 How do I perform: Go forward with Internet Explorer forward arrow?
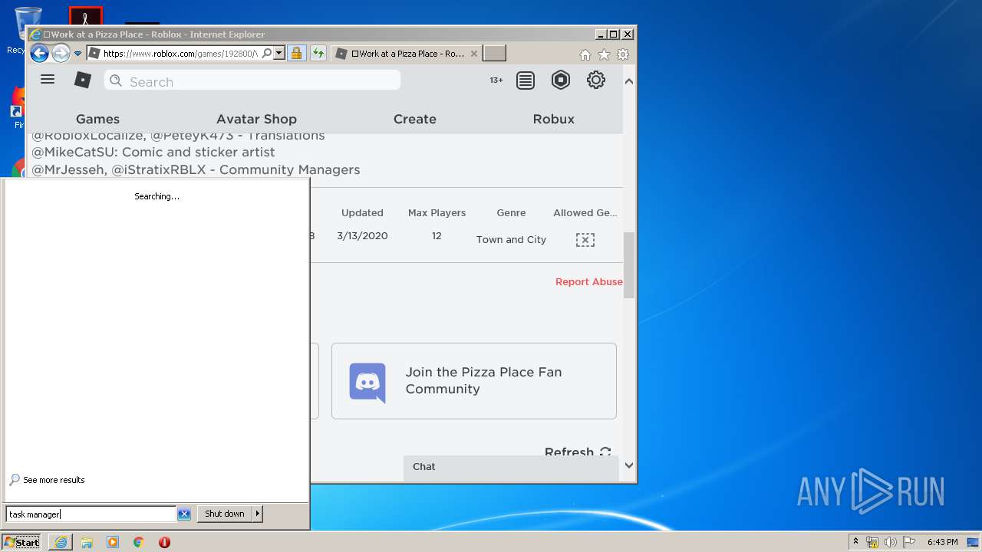(x=61, y=53)
